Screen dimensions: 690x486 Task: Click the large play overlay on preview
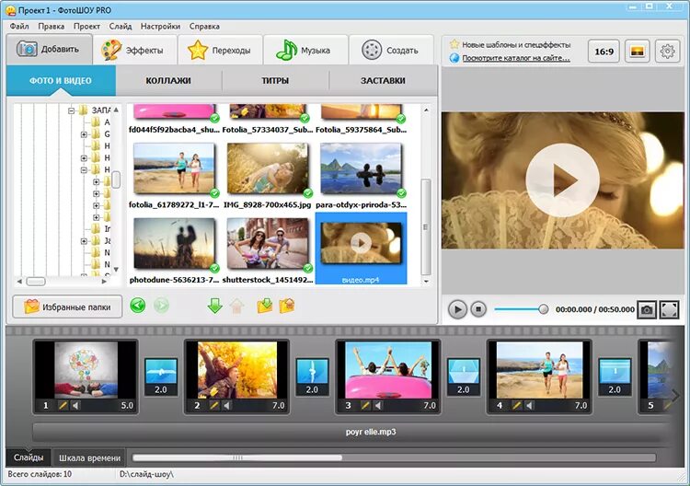point(562,180)
